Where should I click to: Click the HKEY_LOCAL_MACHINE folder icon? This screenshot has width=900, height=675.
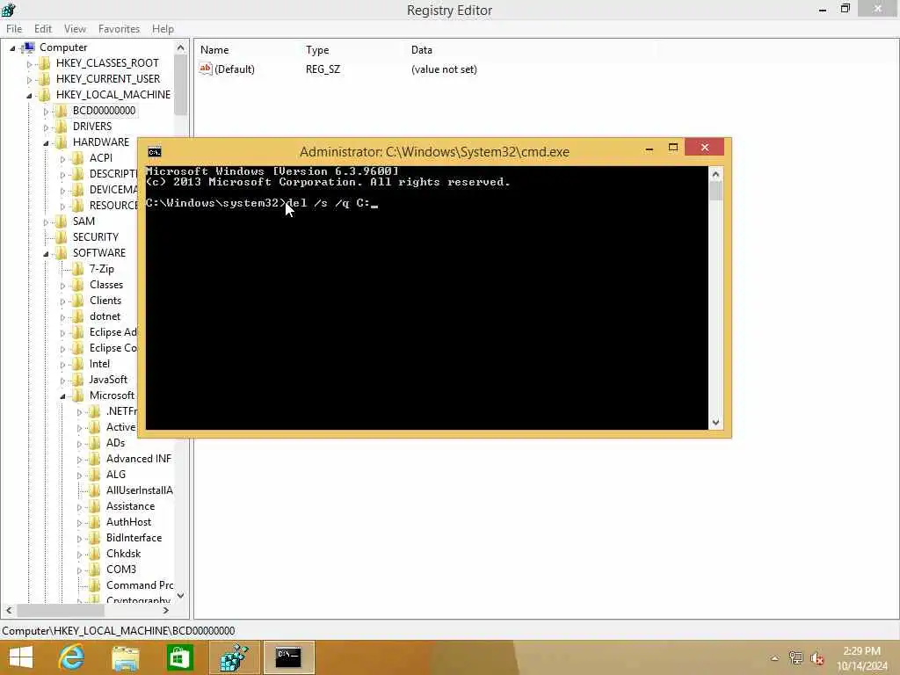tap(44, 95)
